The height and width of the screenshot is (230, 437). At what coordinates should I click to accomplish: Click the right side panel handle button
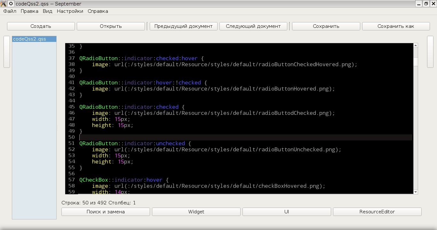coord(430,52)
